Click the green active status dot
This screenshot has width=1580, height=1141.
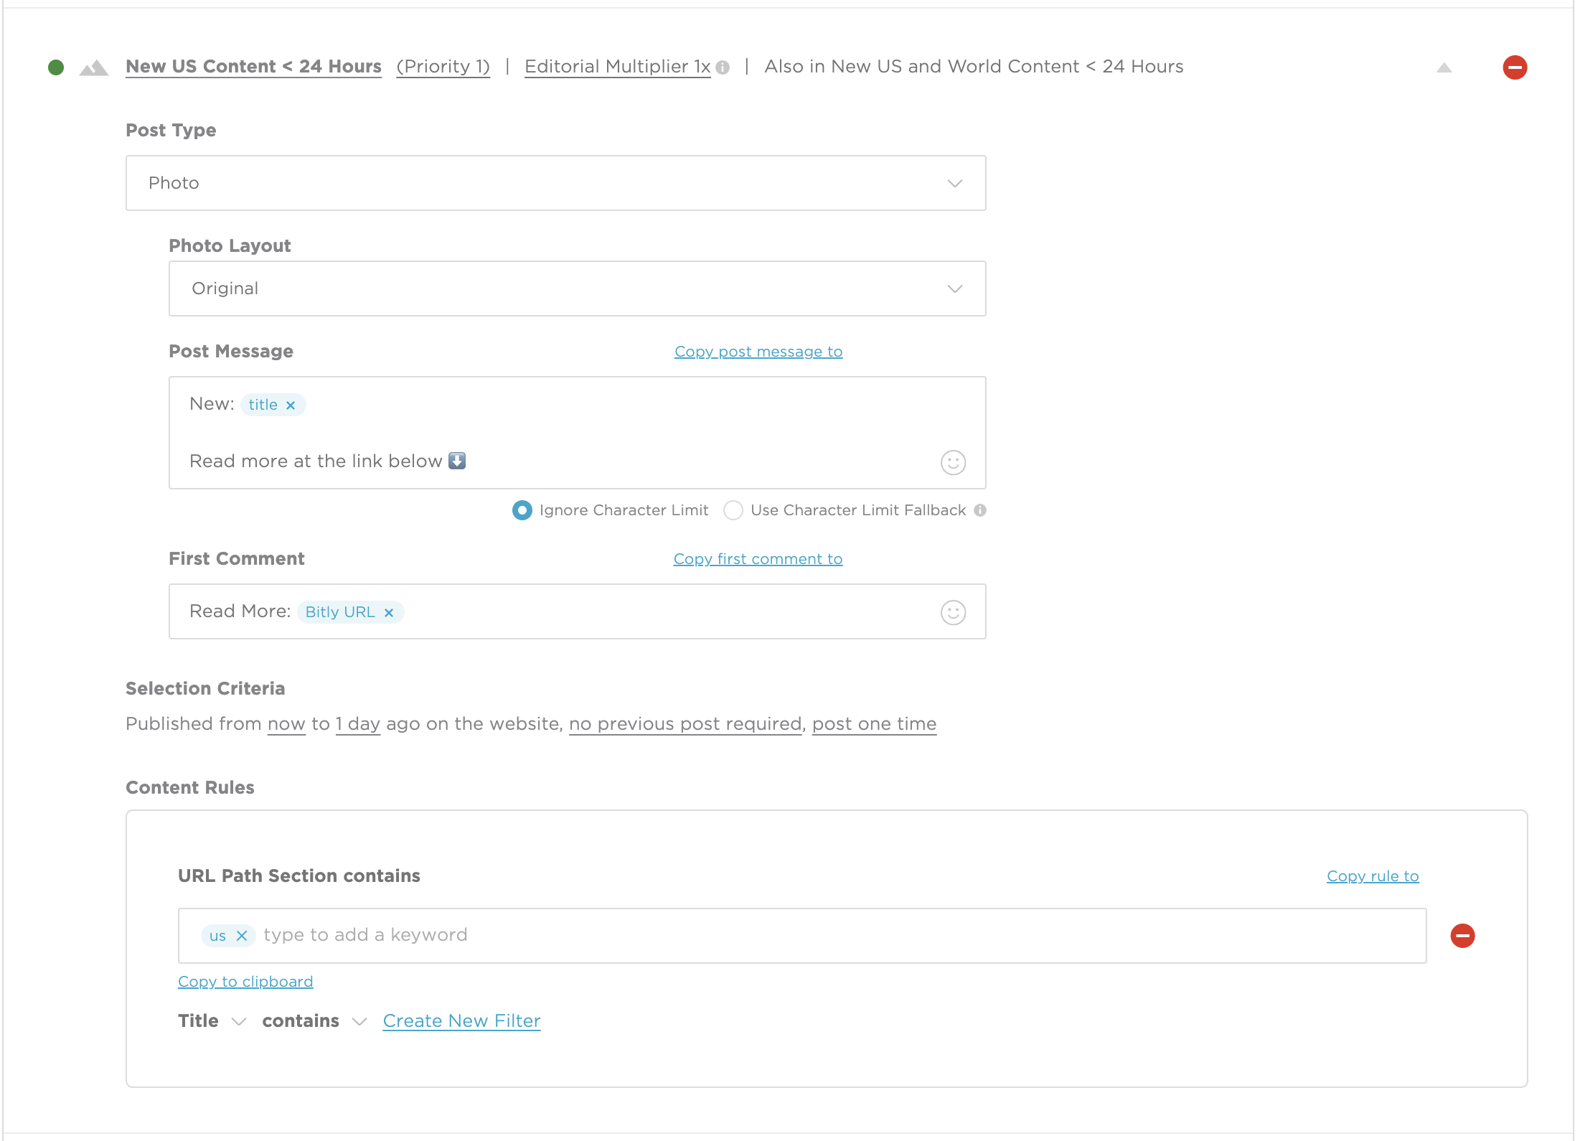[56, 67]
